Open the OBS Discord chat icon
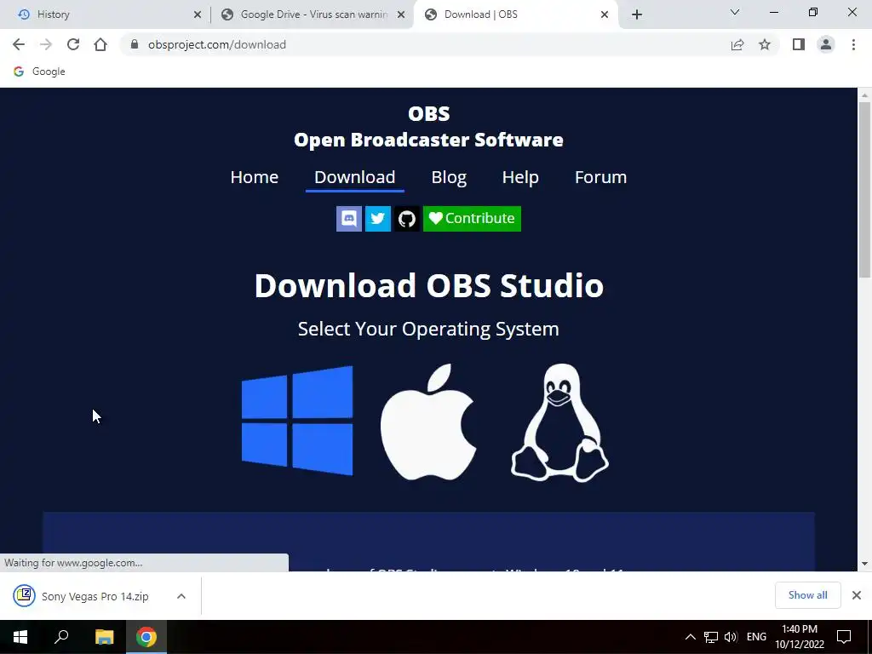The width and height of the screenshot is (872, 654). (x=349, y=219)
